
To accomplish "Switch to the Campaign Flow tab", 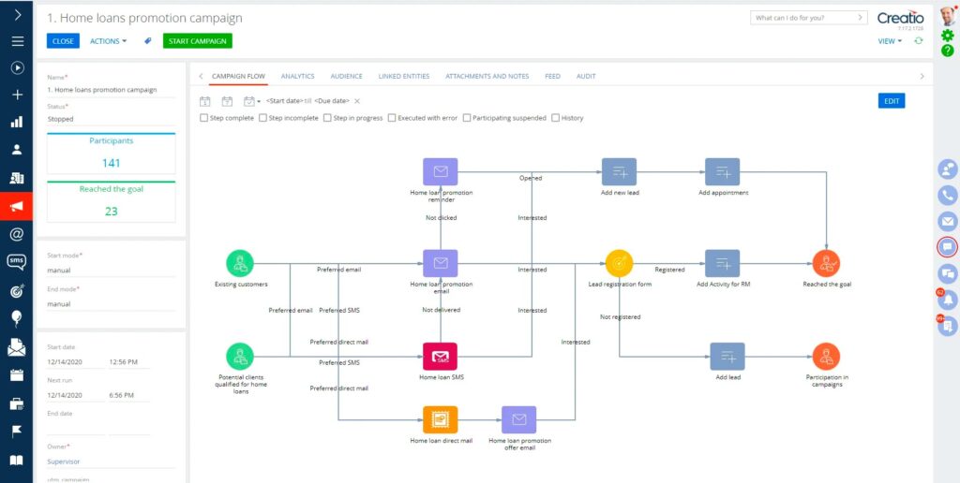I will tap(238, 77).
